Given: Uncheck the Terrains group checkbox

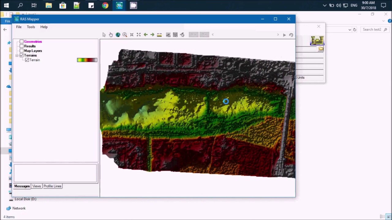Looking at the screenshot, I should point(22,55).
